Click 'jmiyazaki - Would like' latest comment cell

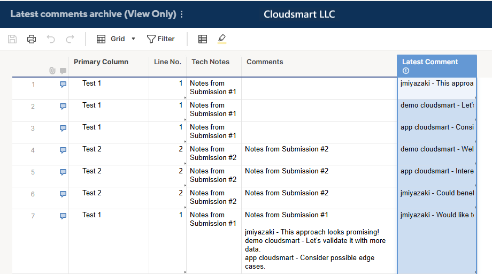(x=437, y=241)
